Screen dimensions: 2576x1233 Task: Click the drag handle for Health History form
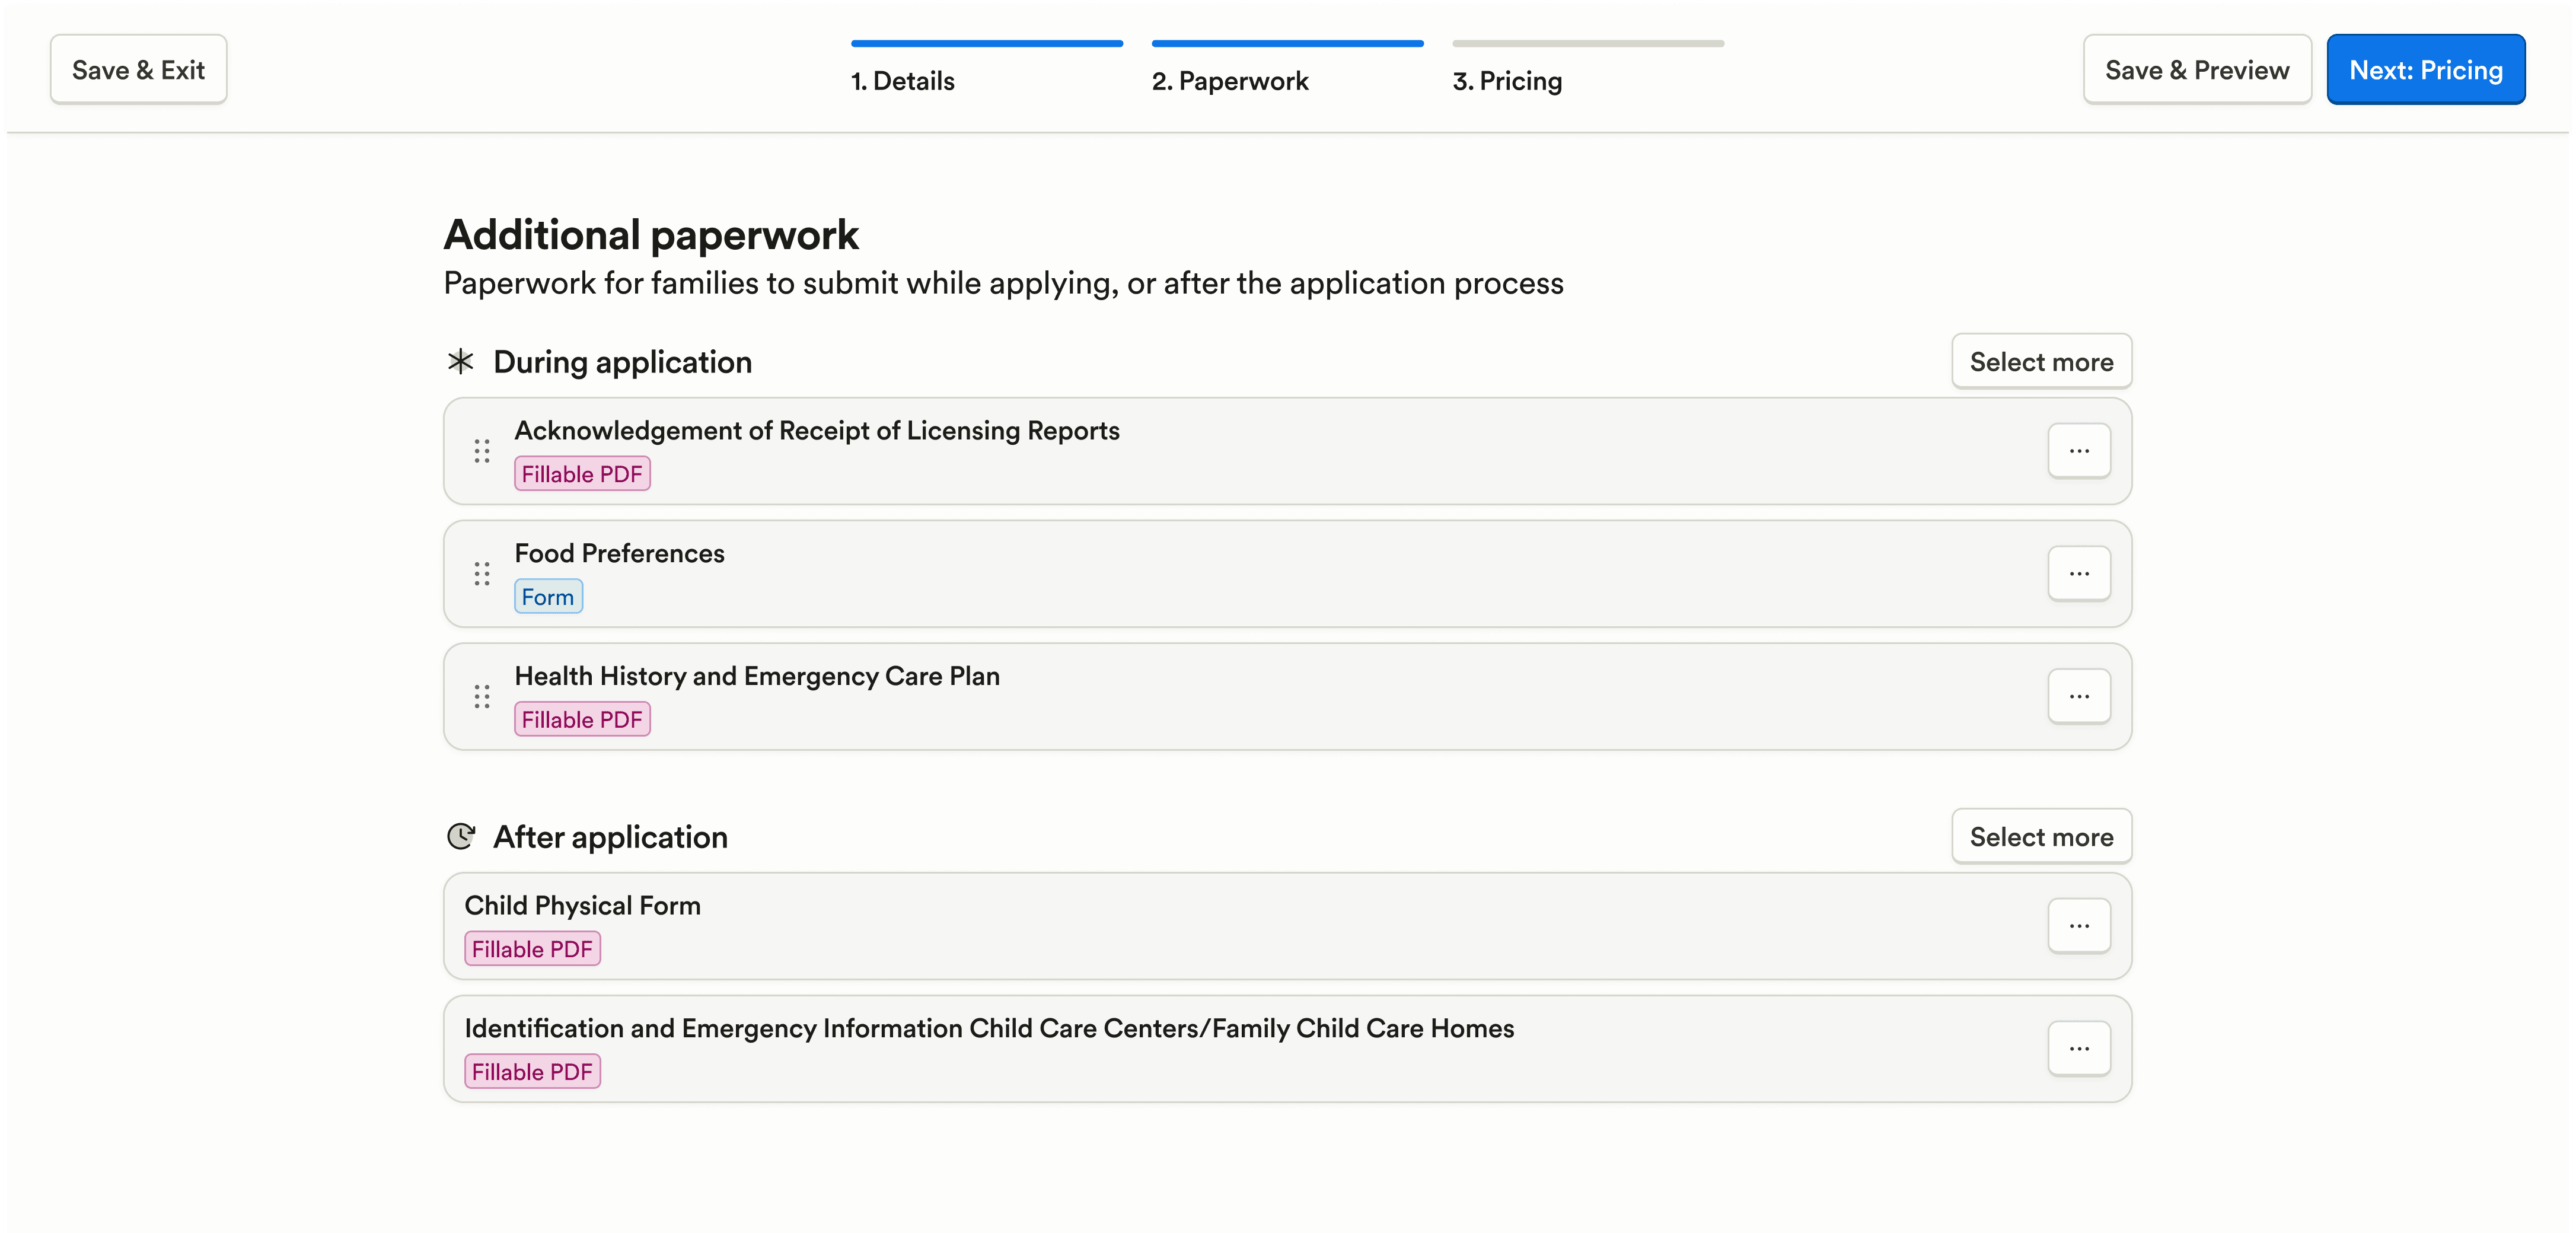[x=481, y=696]
